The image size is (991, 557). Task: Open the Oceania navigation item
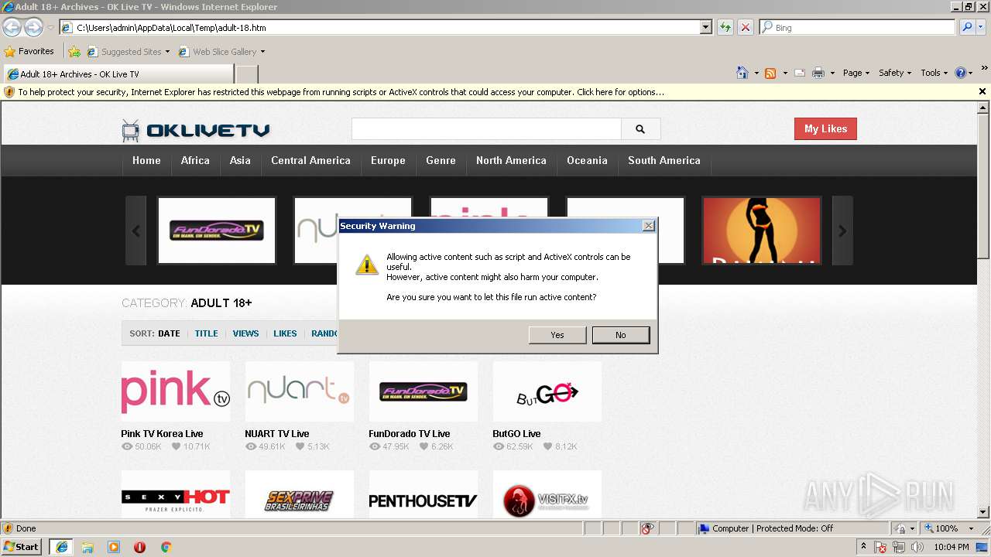pyautogui.click(x=587, y=160)
